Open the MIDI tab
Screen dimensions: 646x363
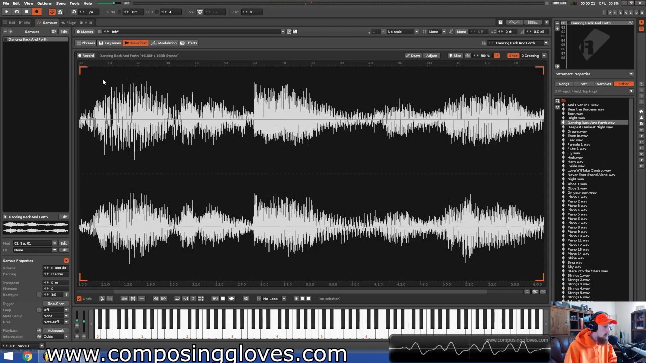tap(86, 23)
